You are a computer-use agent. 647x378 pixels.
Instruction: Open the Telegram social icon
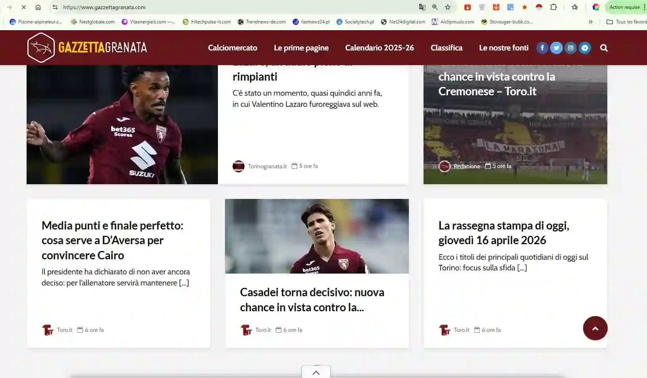(585, 48)
